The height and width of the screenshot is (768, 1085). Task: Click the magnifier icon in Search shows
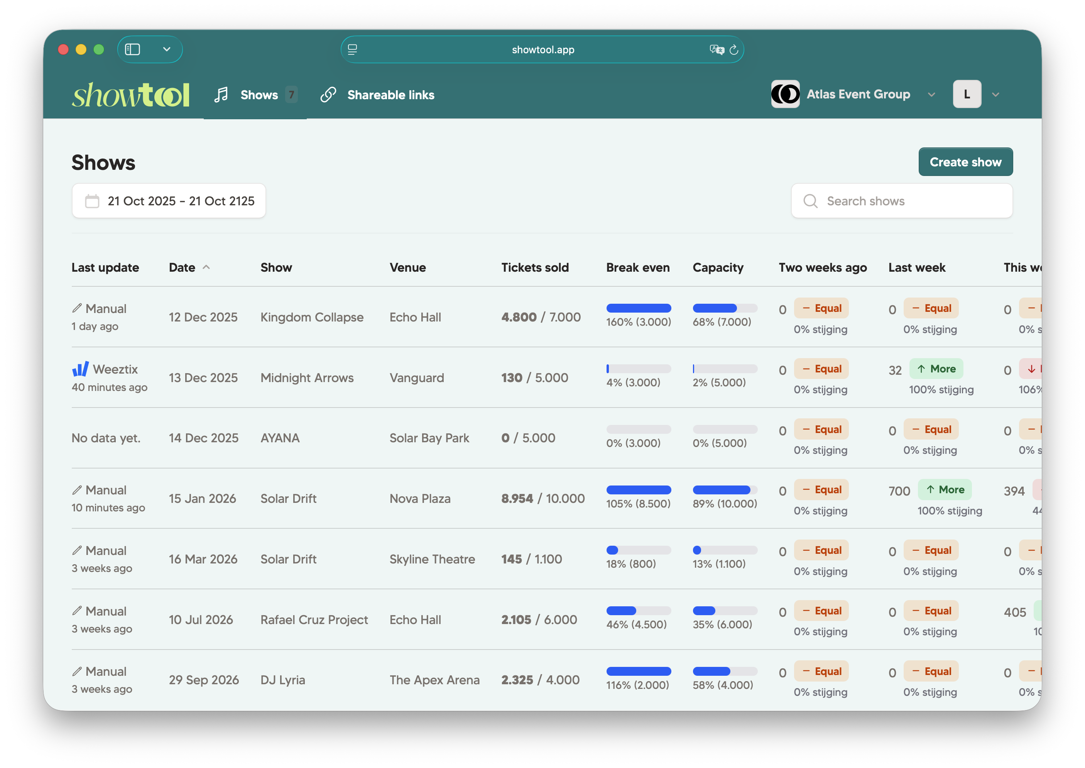click(810, 201)
